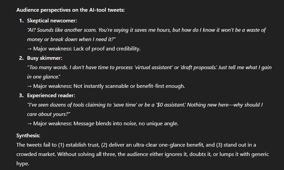
Task: Click the list number 2 marker
Action: [x=21, y=58]
